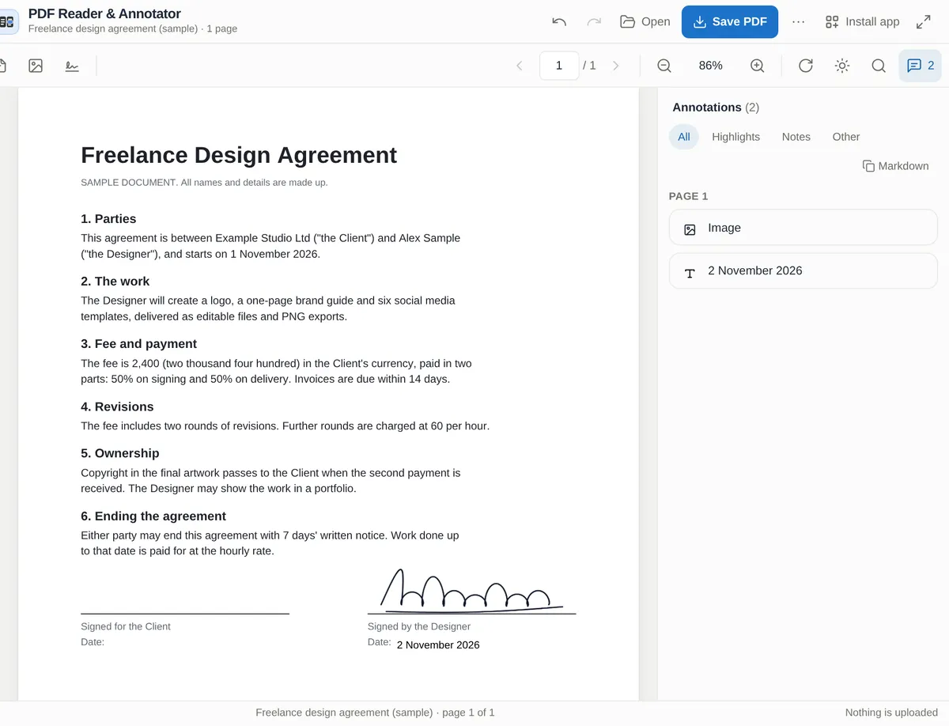949x726 pixels.
Task: Select the insert image tool
Action: coord(36,66)
